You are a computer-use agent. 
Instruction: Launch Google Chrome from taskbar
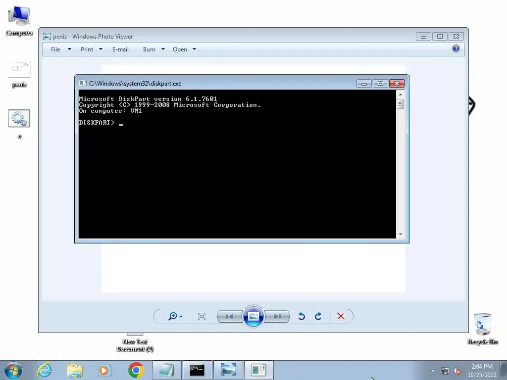(136, 370)
